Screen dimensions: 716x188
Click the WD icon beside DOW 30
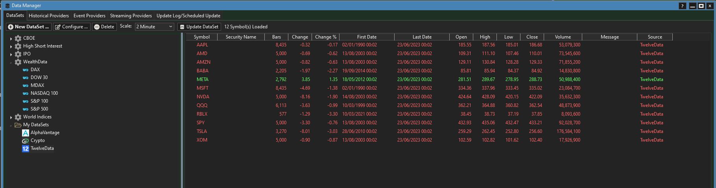coord(26,77)
